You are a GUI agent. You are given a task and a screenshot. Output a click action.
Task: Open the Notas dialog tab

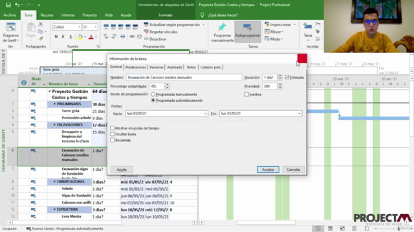(191, 67)
